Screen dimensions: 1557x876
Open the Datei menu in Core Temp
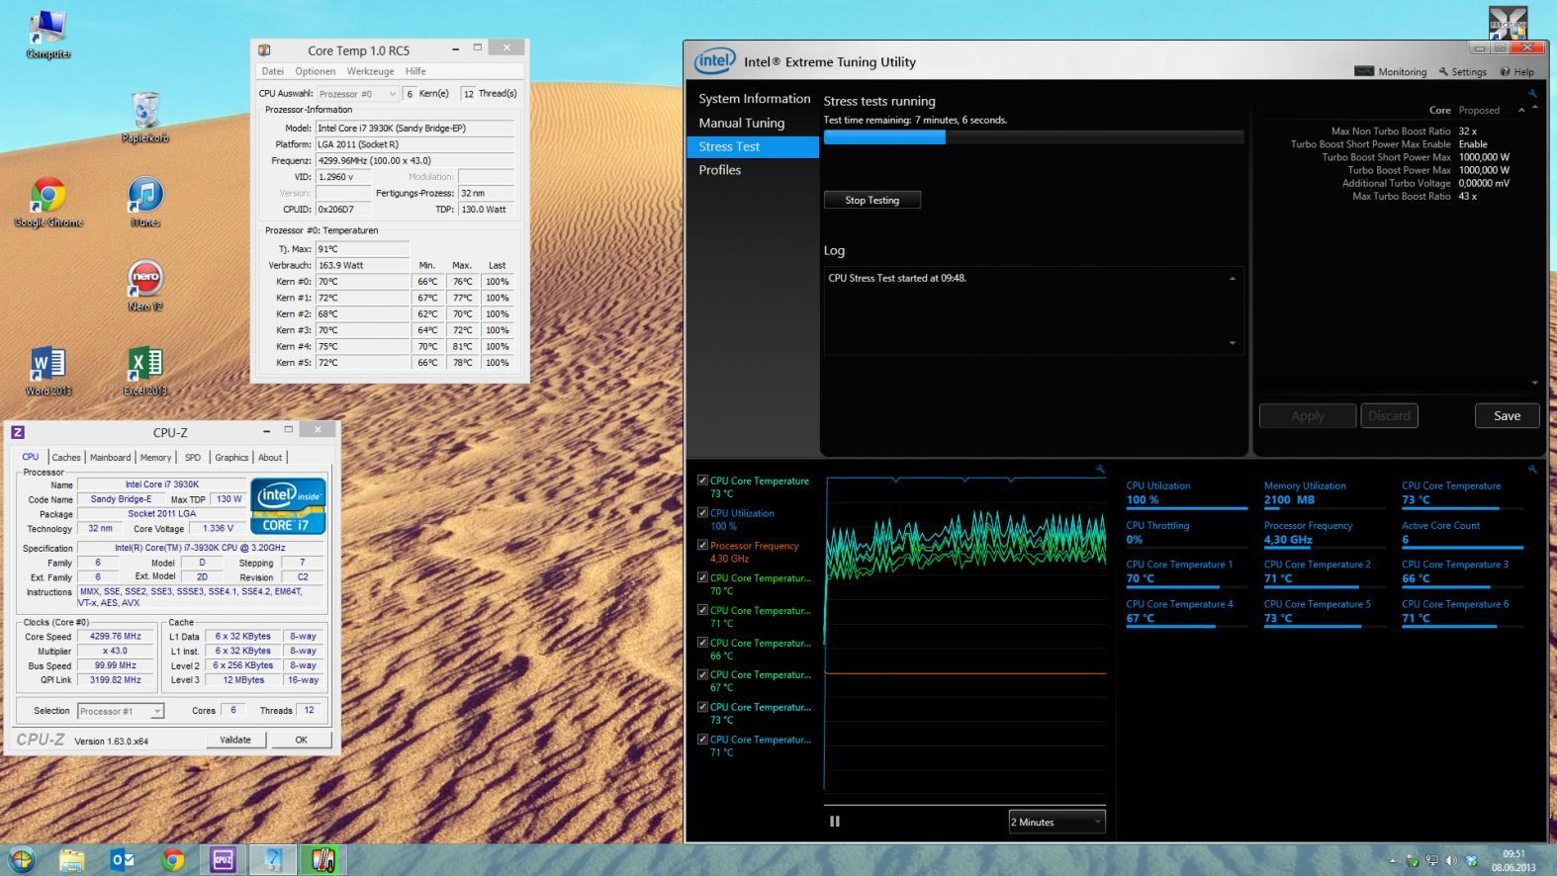point(273,71)
